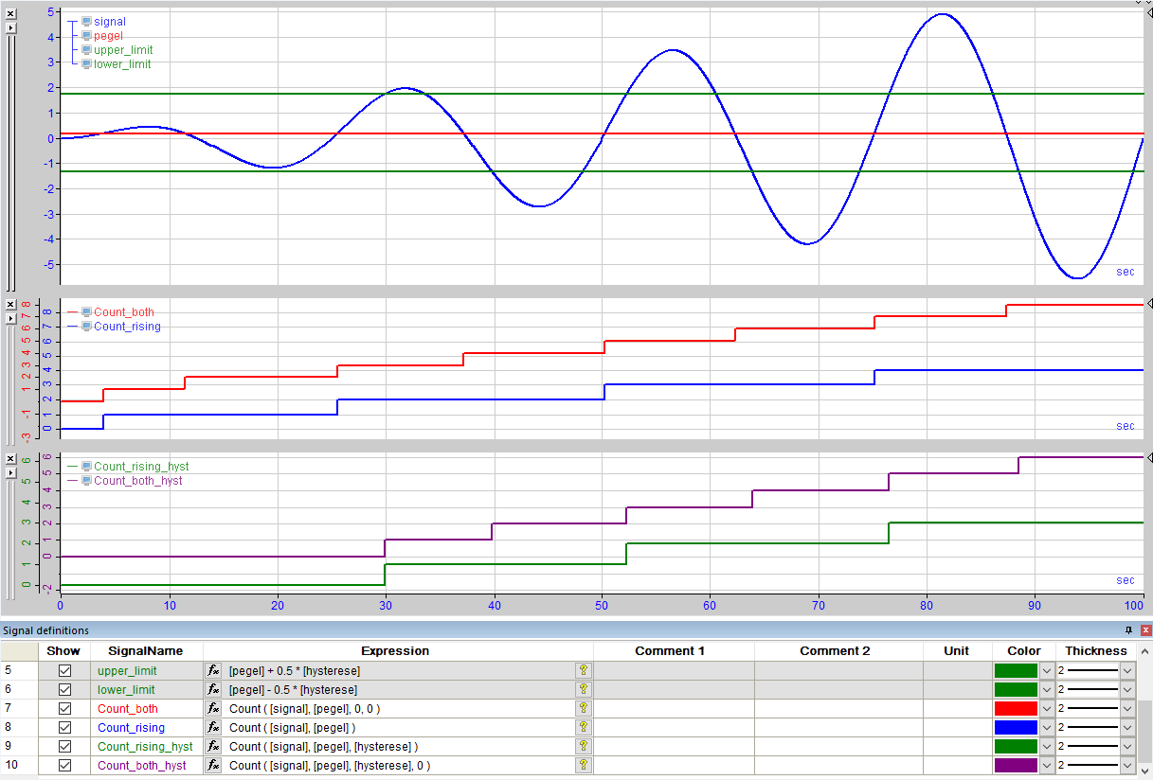1153x780 pixels.
Task: Open function editor for upper_limit expression
Action: coord(214,671)
